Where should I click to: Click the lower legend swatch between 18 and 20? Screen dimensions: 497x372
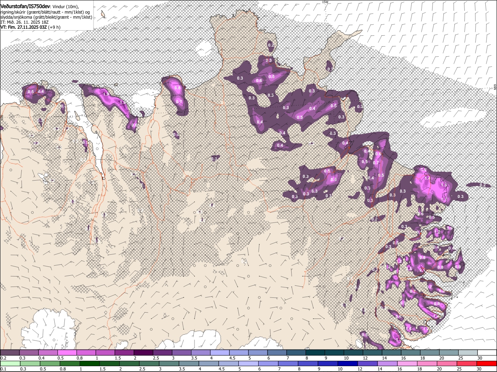[x=427, y=363]
